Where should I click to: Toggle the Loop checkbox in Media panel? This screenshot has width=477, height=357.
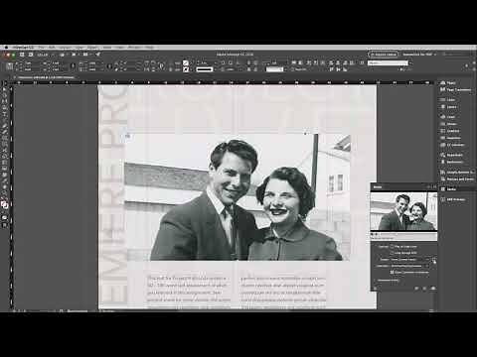pyautogui.click(x=392, y=253)
